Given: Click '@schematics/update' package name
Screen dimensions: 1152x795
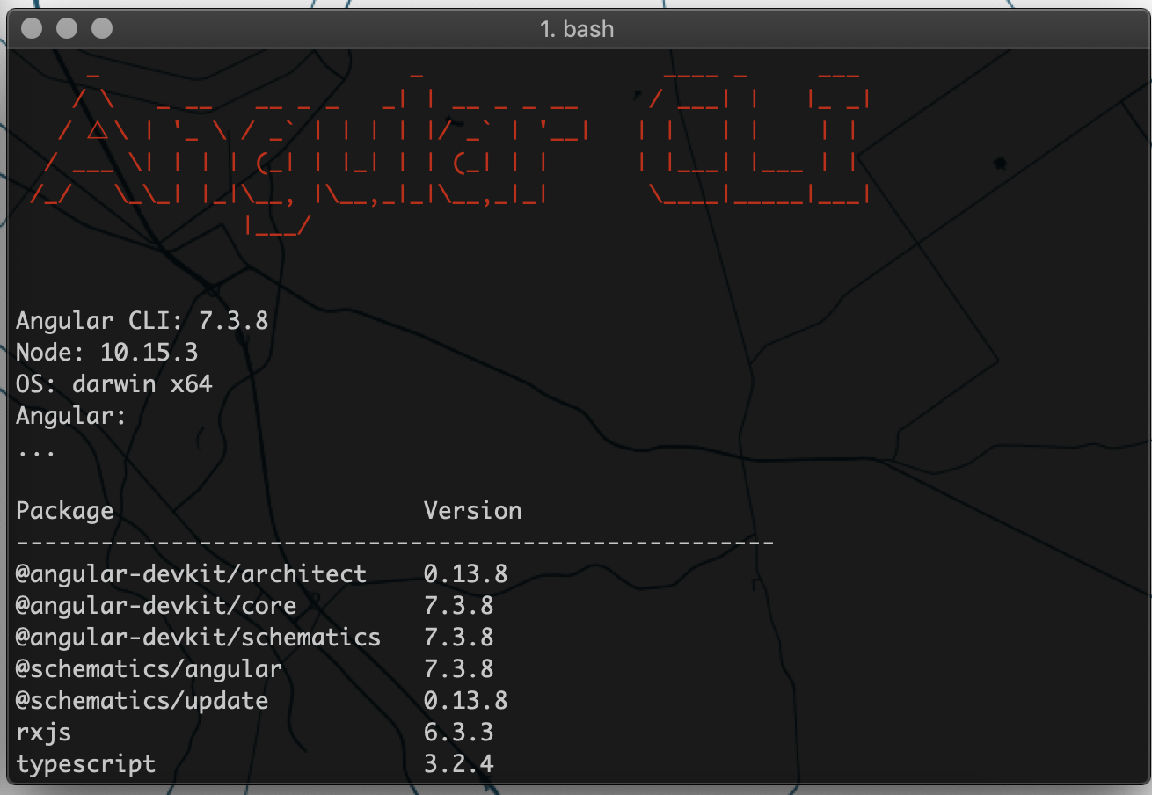Looking at the screenshot, I should (x=142, y=701).
